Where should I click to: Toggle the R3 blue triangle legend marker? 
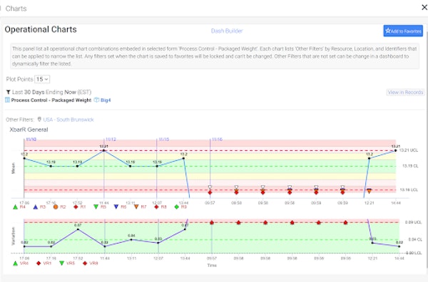[35, 207]
